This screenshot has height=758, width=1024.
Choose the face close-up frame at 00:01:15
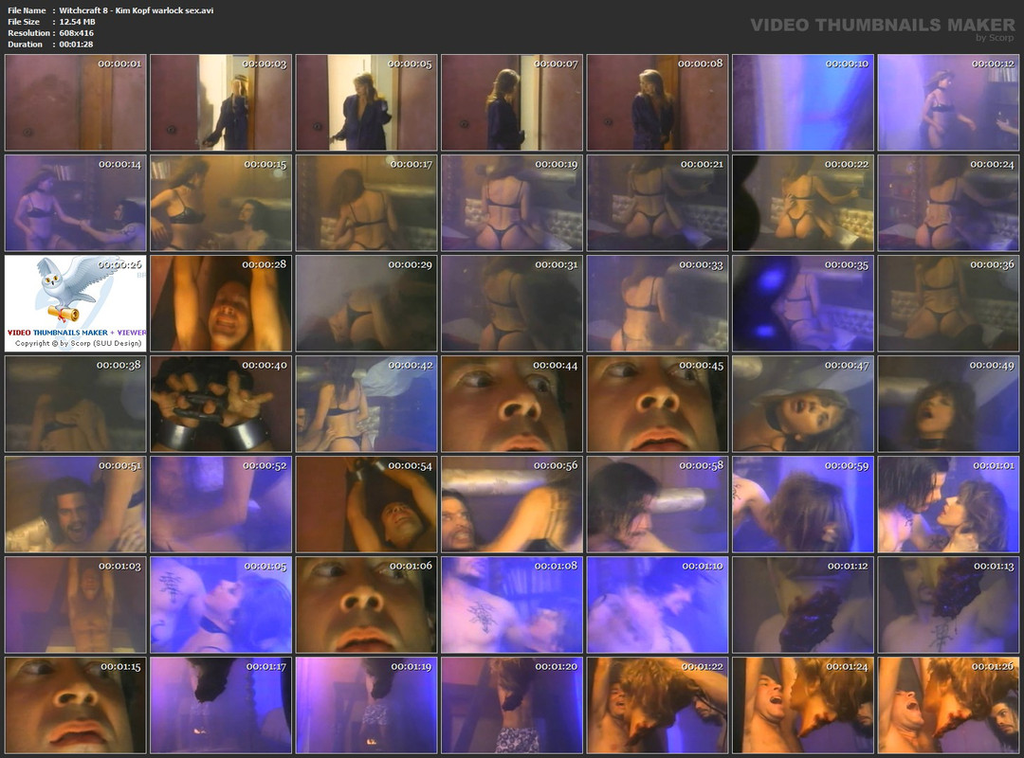76,706
